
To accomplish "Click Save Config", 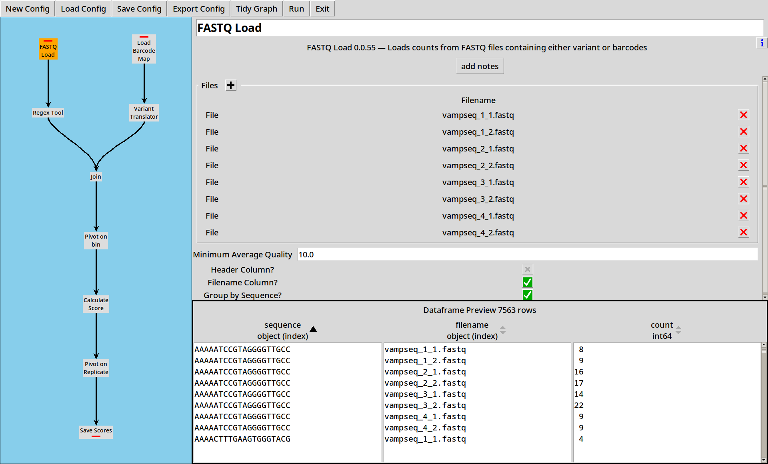I will 139,9.
